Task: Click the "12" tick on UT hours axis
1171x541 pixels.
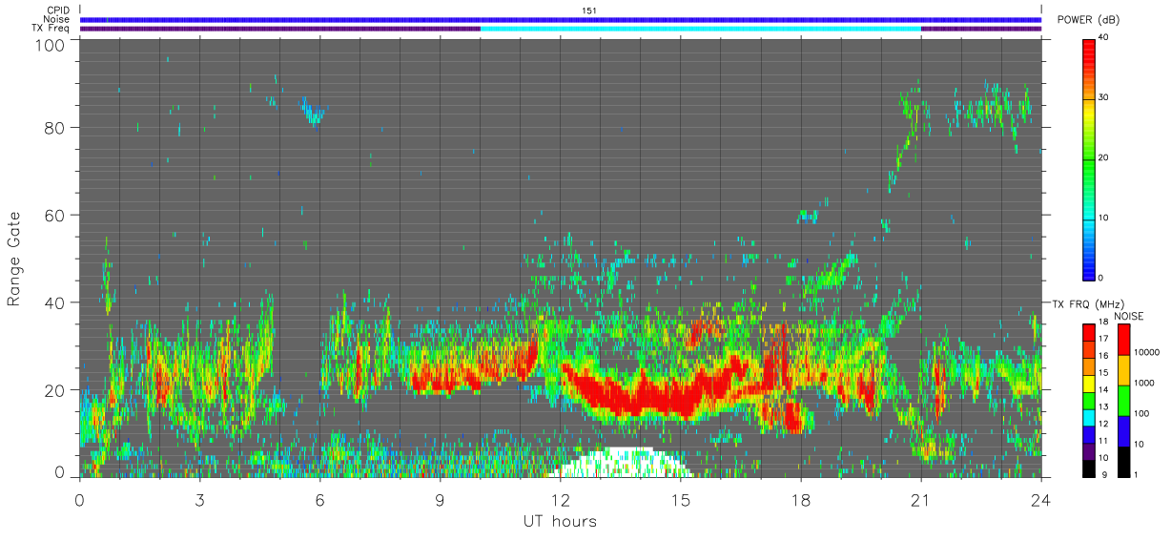Action: (560, 499)
